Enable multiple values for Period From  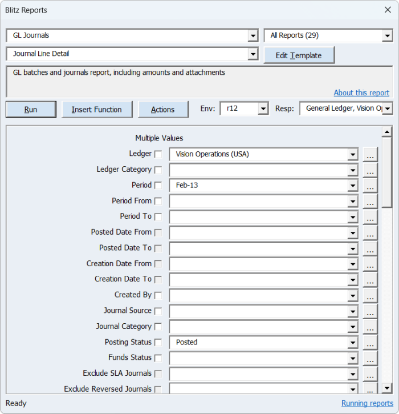coord(158,201)
